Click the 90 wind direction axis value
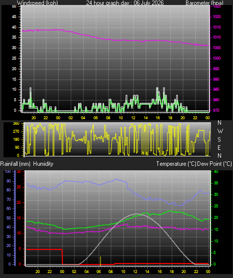The width and height of the screenshot is (233, 278). (17, 147)
